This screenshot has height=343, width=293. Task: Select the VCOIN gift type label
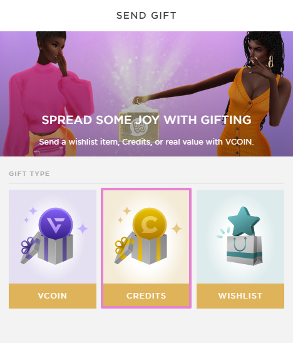click(53, 296)
